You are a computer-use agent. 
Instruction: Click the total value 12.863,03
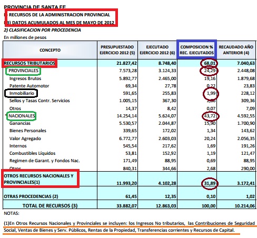click(x=166, y=206)
